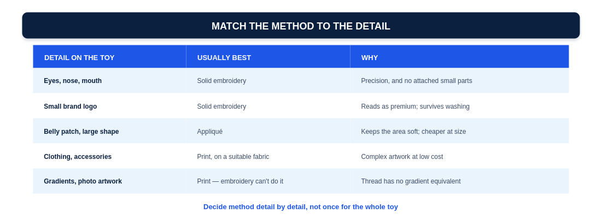Image resolution: width=602 pixels, height=219 pixels.
Task: Click the 'Eyes, nose, mouth' row label
Action: pyautogui.click(x=73, y=80)
